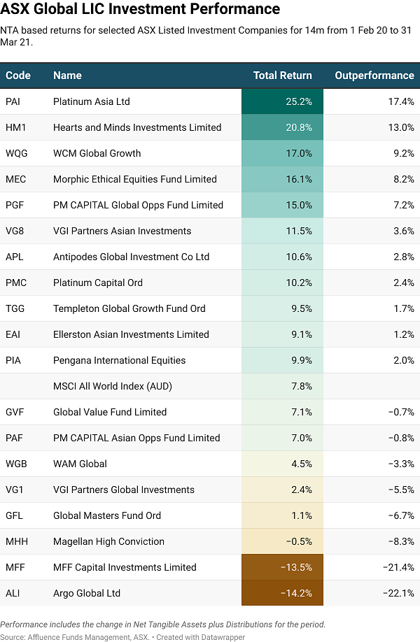The image size is (420, 642).
Task: Click the WQG ticker code
Action: coord(15,153)
